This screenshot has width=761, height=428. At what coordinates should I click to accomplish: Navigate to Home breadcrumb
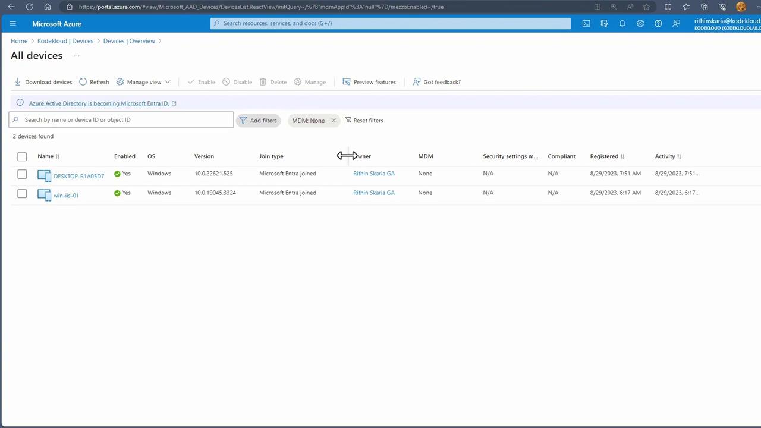pyautogui.click(x=19, y=41)
